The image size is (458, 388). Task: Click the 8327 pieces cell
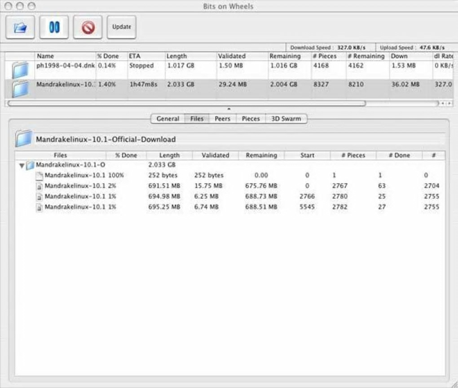(x=321, y=84)
